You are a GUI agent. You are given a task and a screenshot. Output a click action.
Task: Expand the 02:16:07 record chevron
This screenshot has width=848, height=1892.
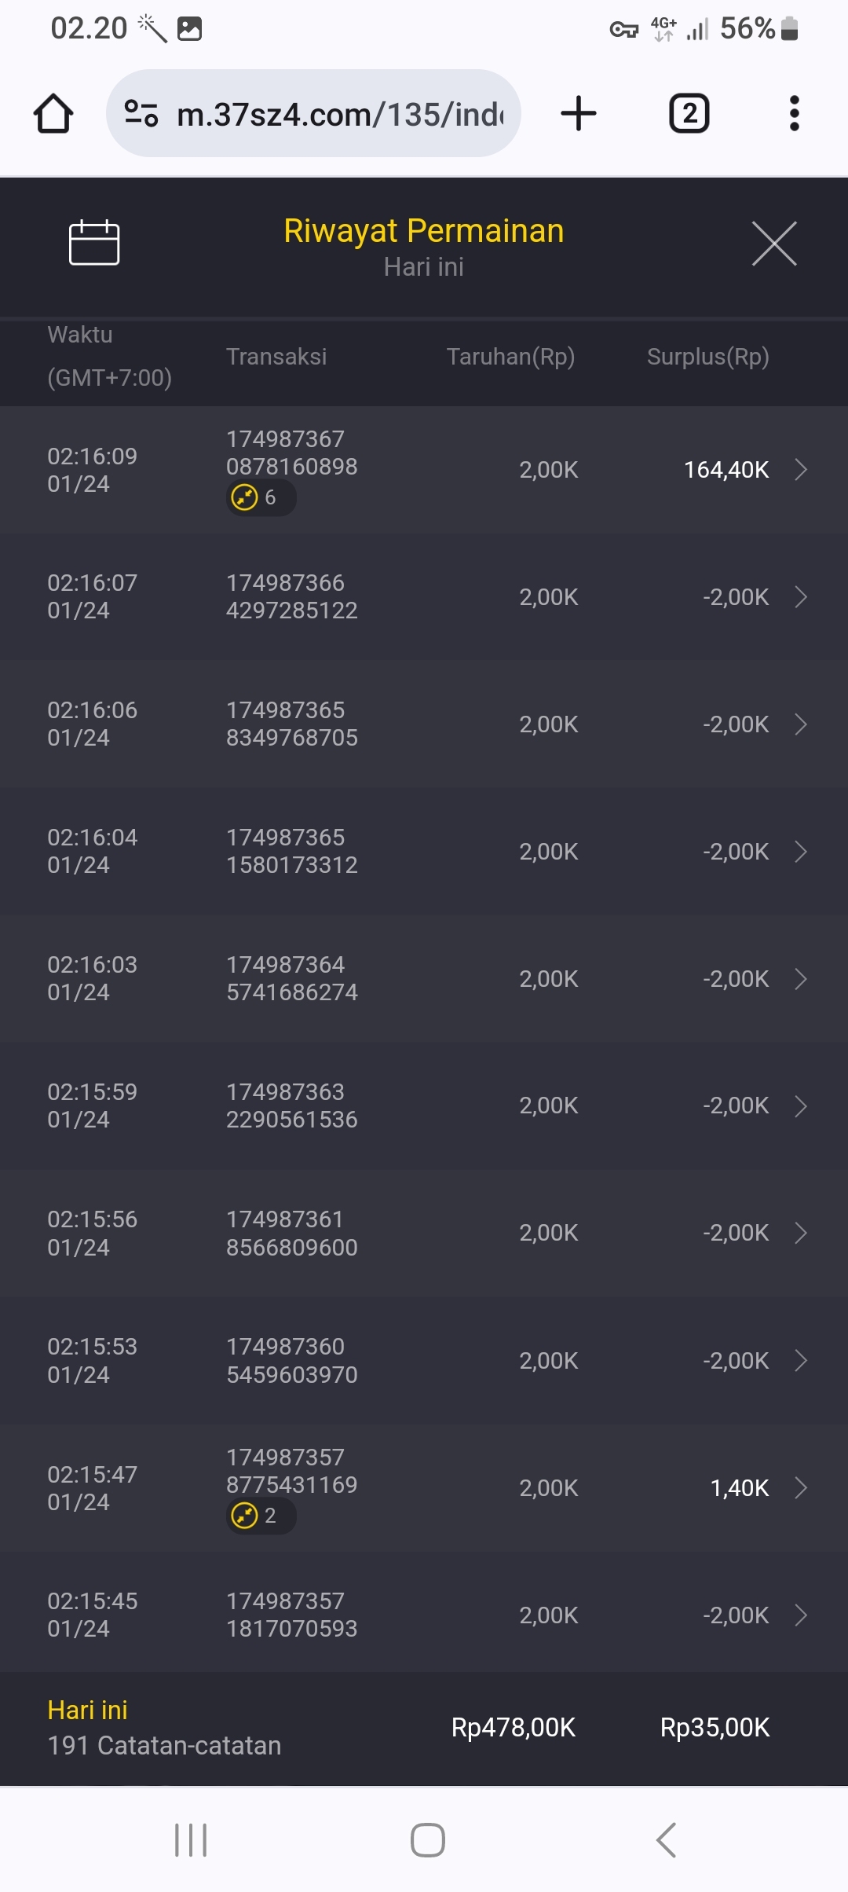[800, 597]
